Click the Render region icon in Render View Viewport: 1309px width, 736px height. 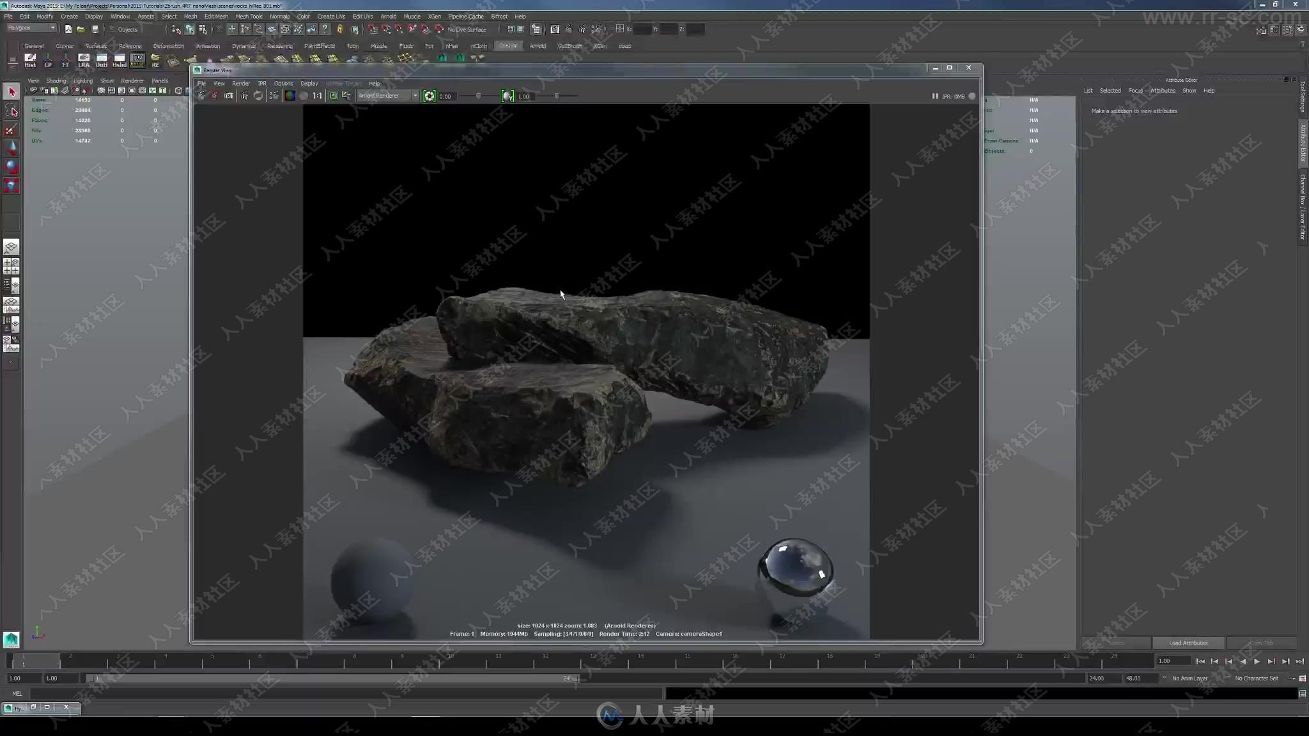[x=215, y=96]
